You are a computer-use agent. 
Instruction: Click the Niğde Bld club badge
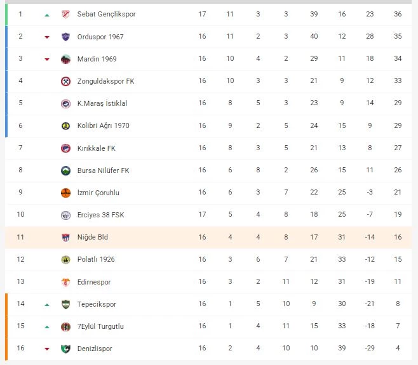65,237
